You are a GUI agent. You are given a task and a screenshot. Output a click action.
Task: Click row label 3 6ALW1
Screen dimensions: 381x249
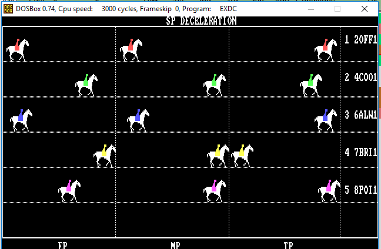tap(360, 115)
